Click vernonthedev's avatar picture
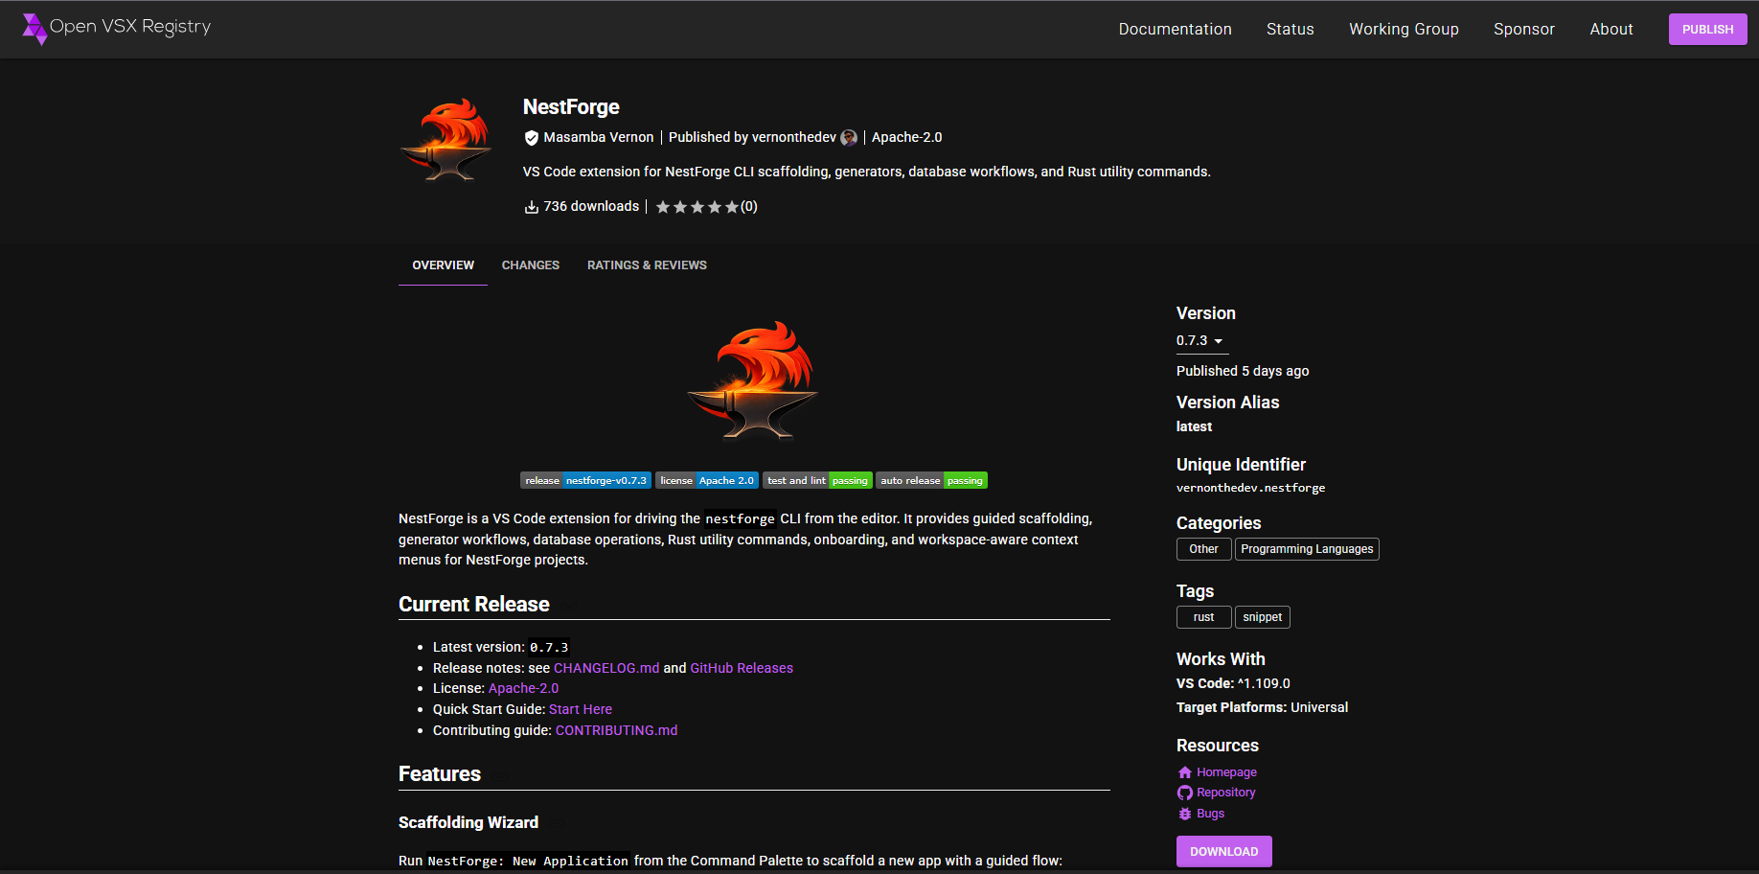 [x=849, y=138]
